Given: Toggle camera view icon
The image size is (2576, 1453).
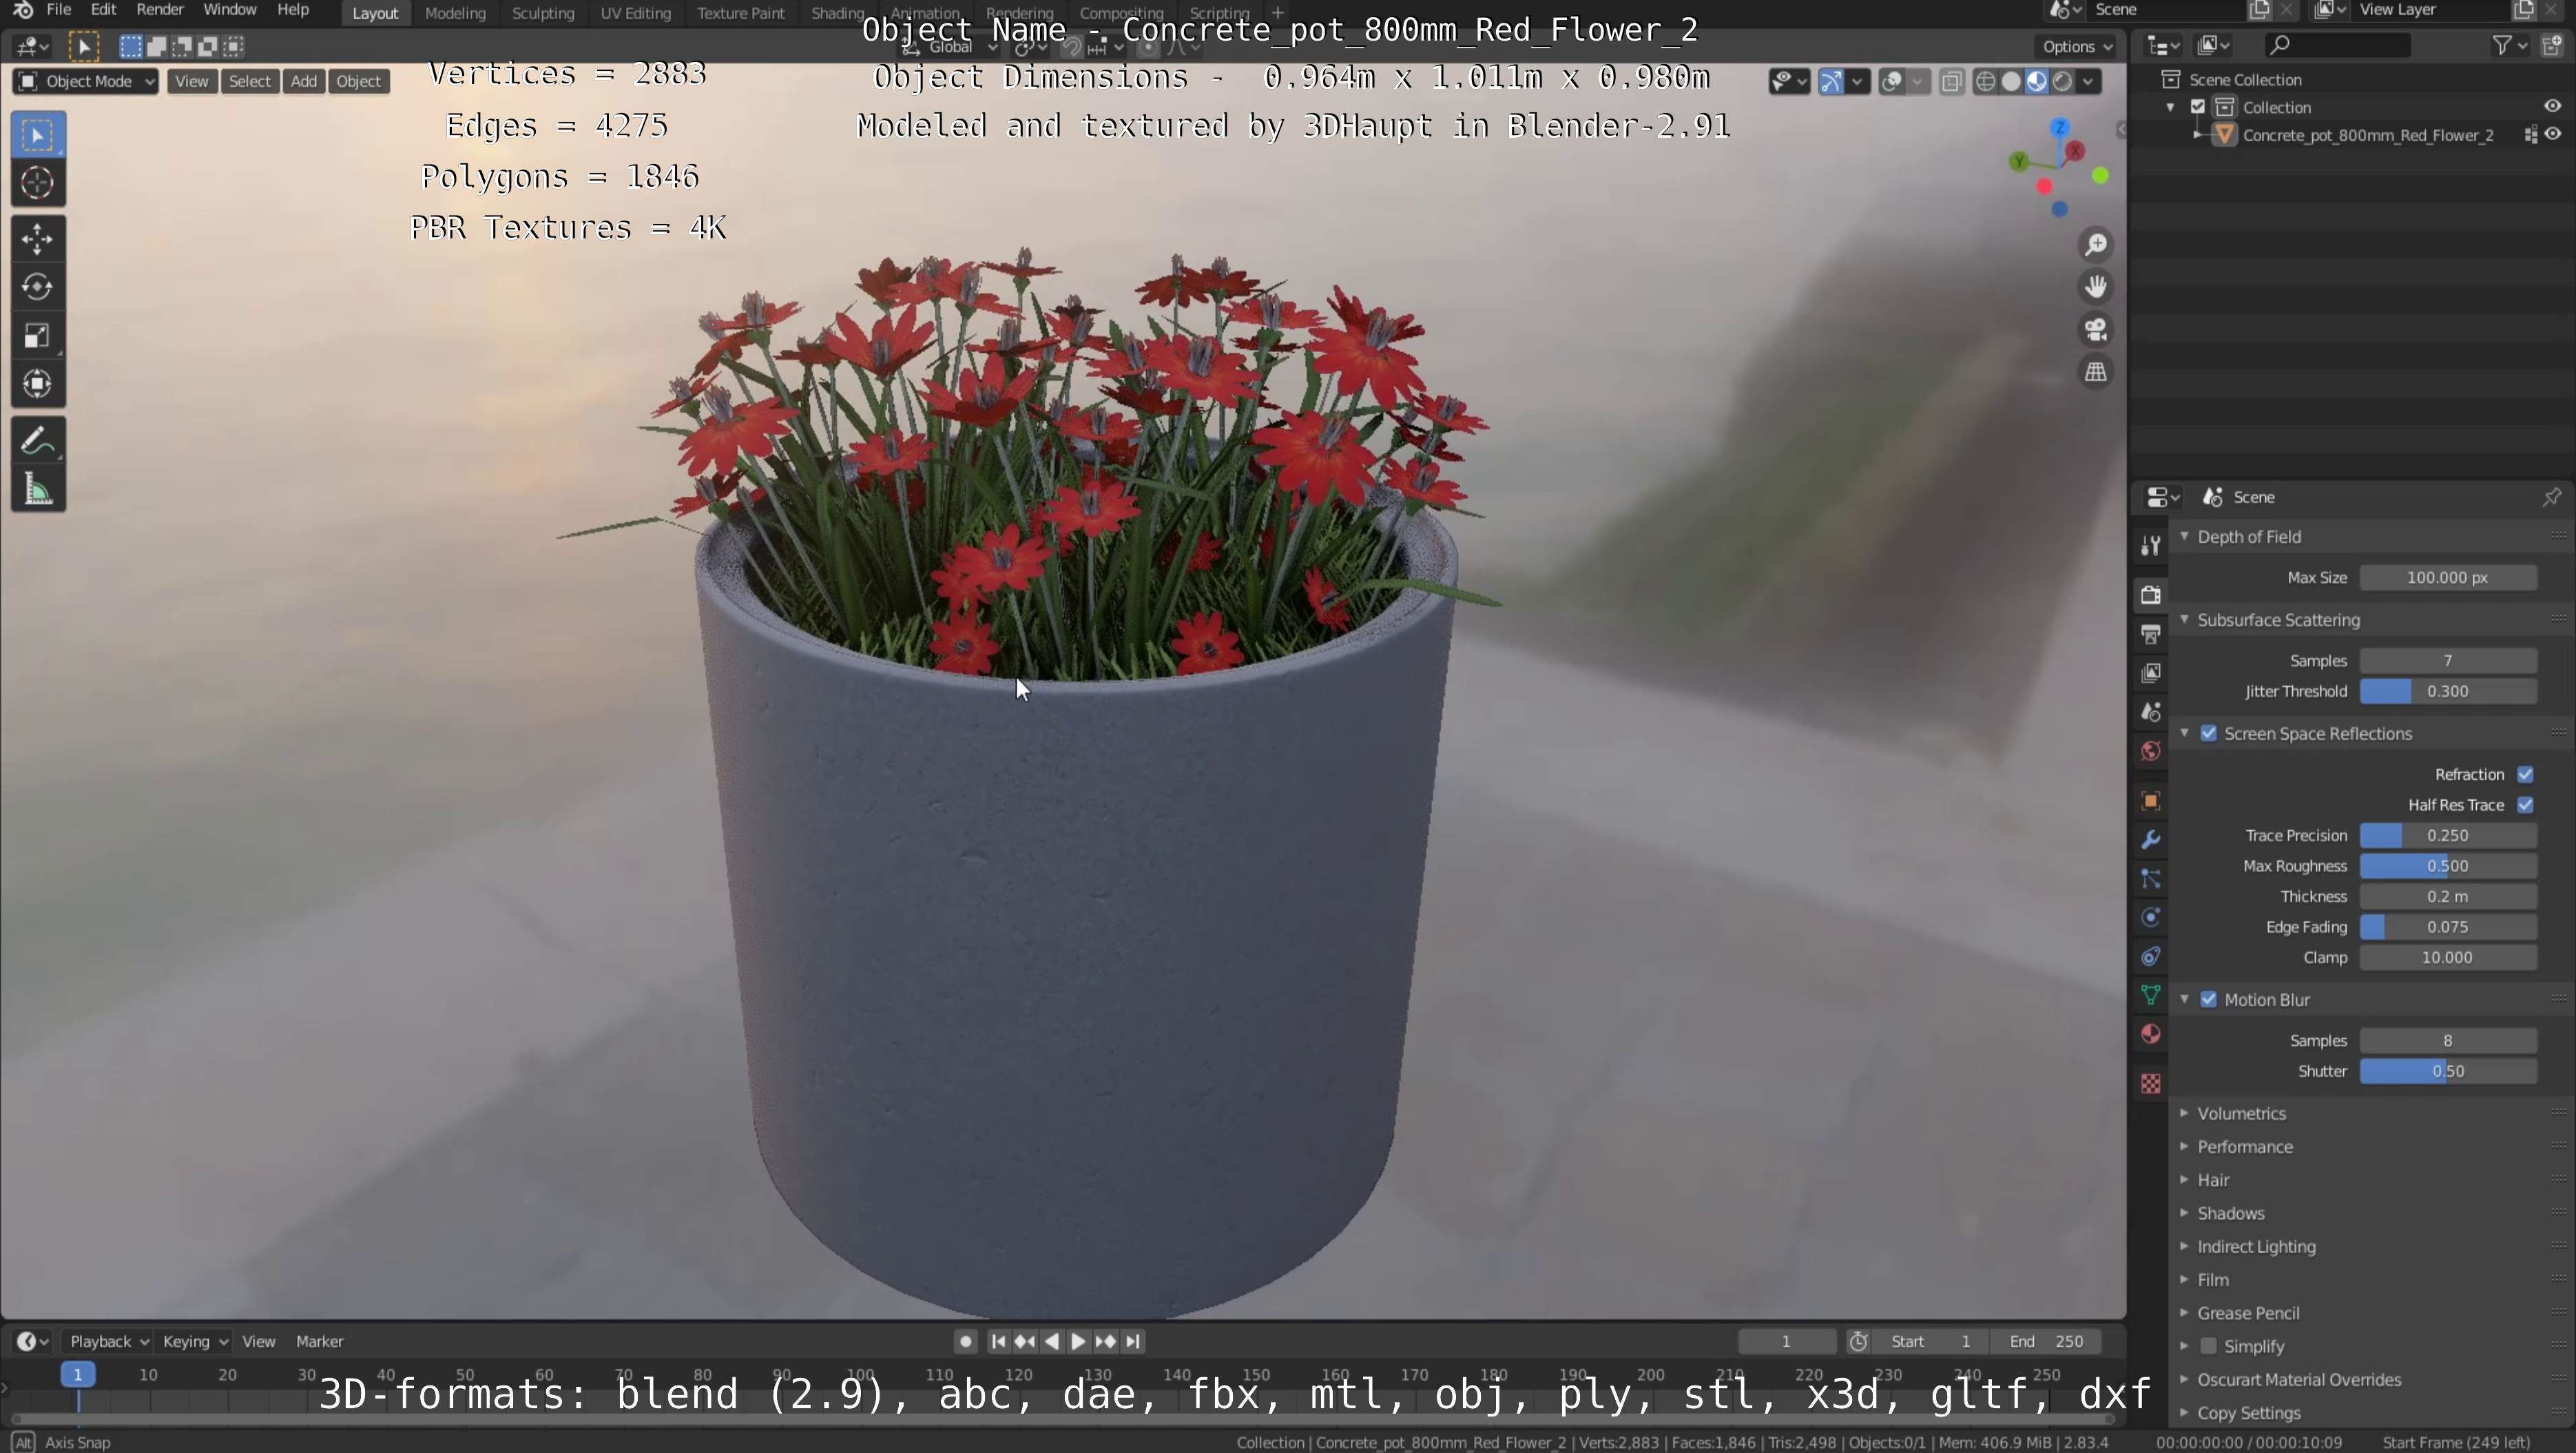Looking at the screenshot, I should [2095, 330].
